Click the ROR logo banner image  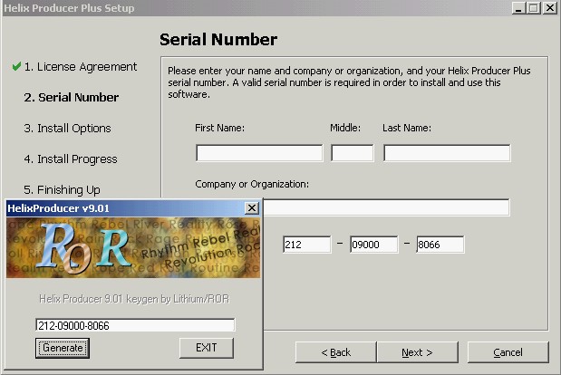click(133, 247)
